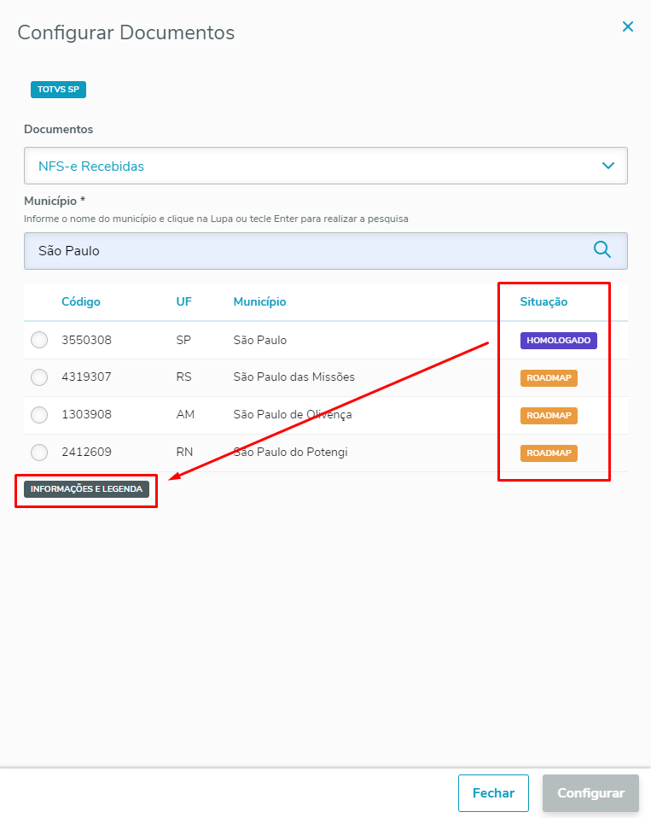Screen dimensions: 651x818
Task: Click the TOTVS SP tag
Action: click(x=58, y=89)
